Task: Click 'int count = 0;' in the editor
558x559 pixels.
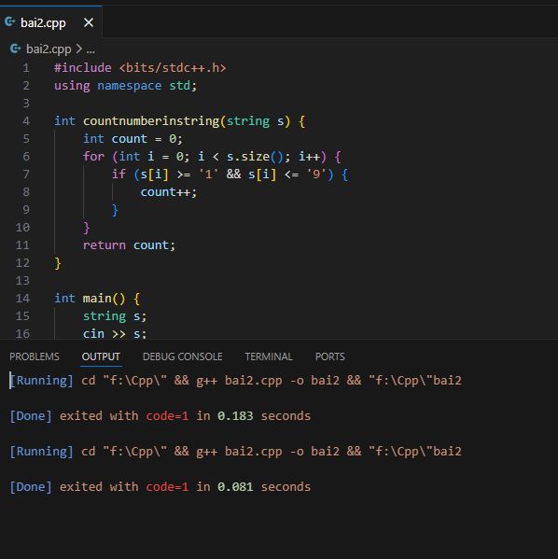Action: tap(133, 139)
